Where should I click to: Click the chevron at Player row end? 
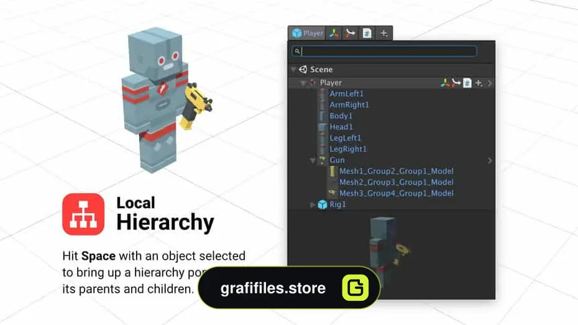490,83
